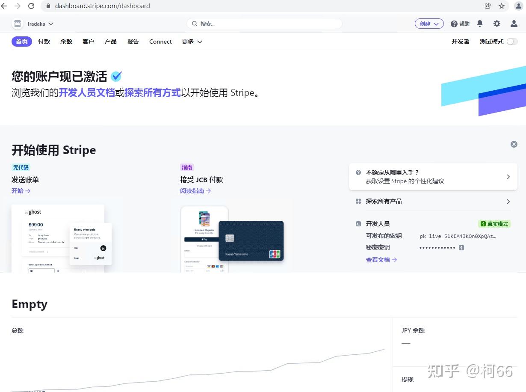Open the 创建 create dropdown
This screenshot has width=526, height=392.
pos(429,24)
